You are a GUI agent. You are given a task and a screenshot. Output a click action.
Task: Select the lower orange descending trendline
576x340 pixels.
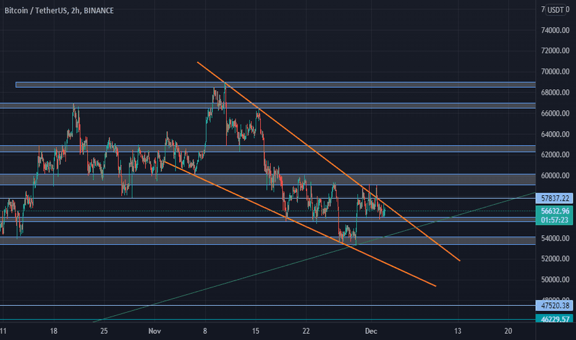(x=299, y=224)
